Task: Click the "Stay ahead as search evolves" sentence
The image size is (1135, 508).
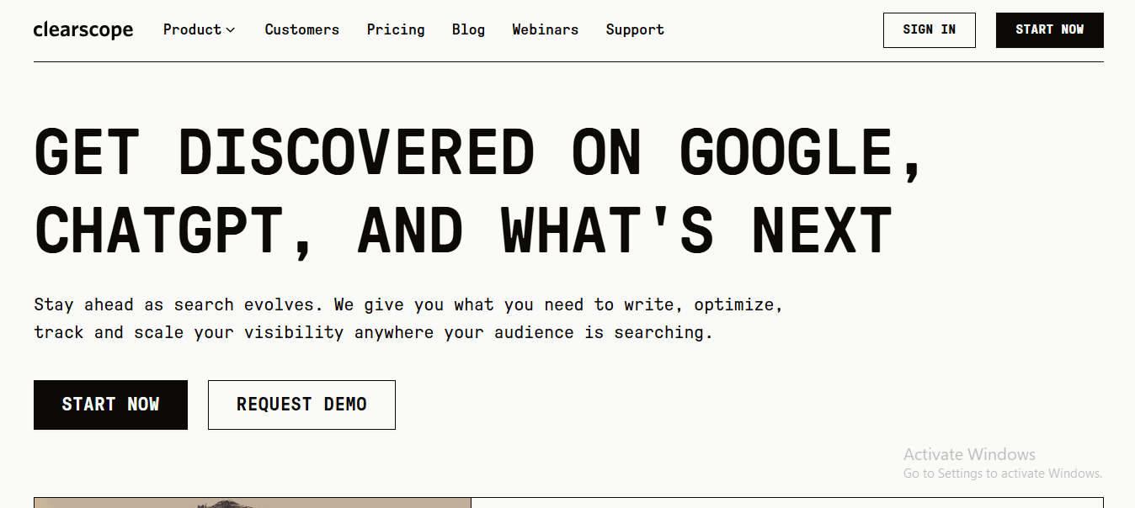Action: [x=408, y=304]
